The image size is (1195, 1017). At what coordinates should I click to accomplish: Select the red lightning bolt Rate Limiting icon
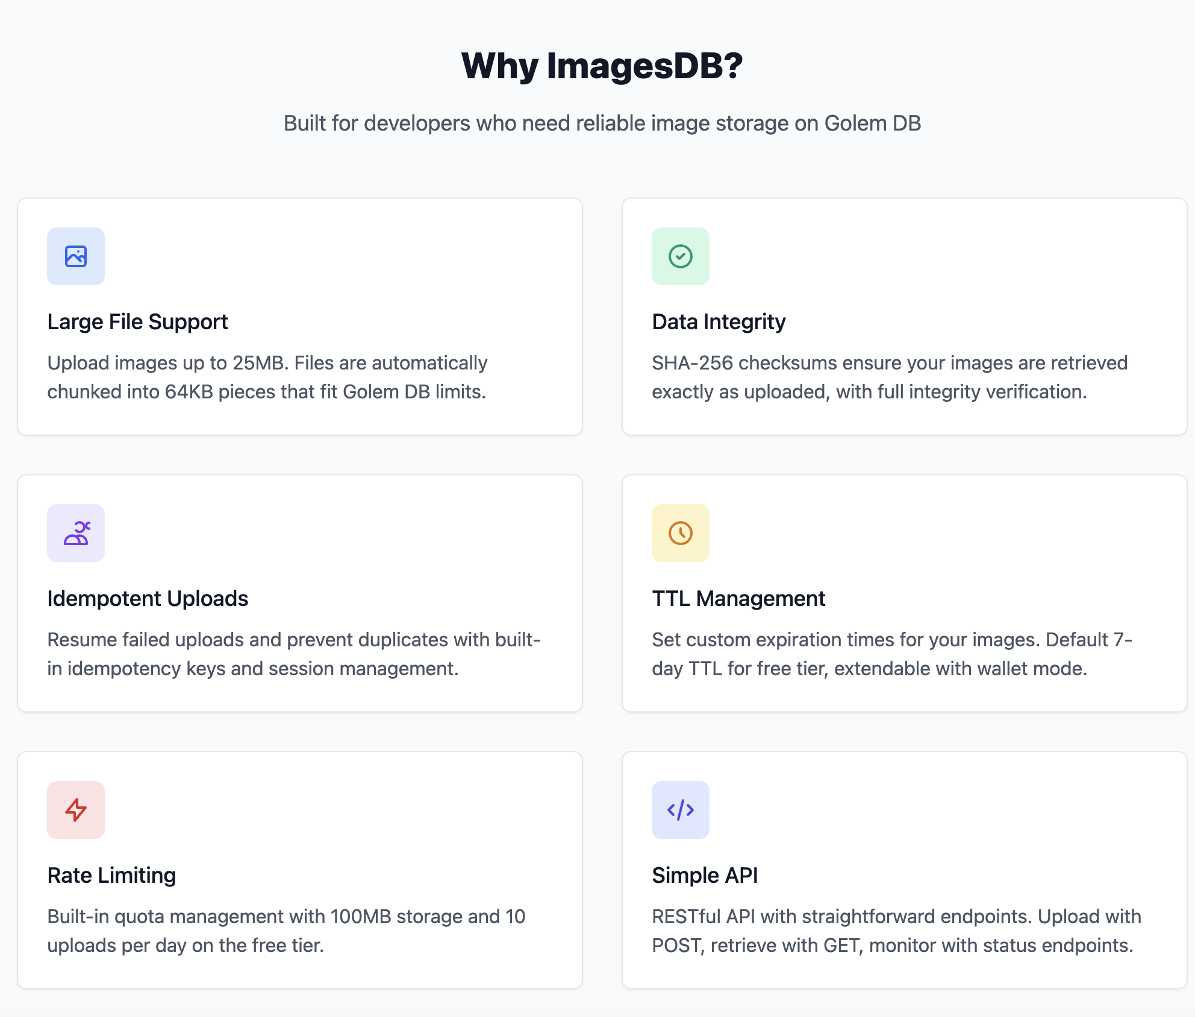[x=76, y=810]
